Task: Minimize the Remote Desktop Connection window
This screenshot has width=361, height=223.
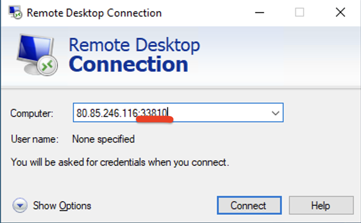Action: coord(258,12)
